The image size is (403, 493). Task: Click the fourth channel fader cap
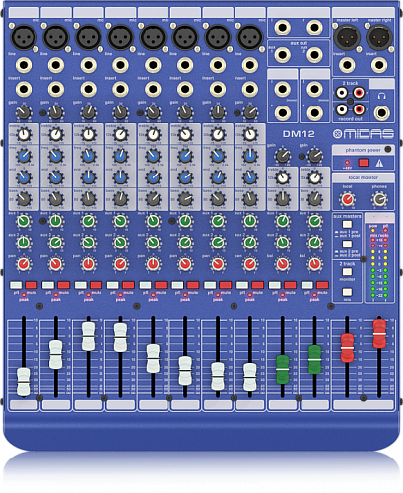(120, 337)
